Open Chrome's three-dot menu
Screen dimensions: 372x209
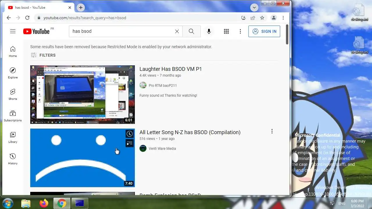point(283,18)
